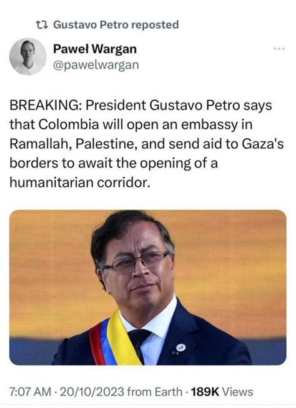Click the BREAKING word in the tweet

point(45,106)
